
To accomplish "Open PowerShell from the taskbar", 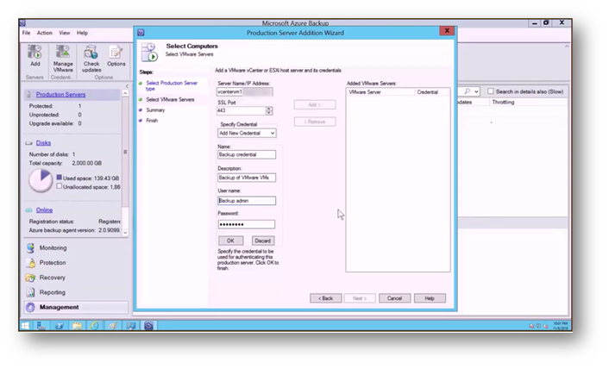I will (59, 326).
